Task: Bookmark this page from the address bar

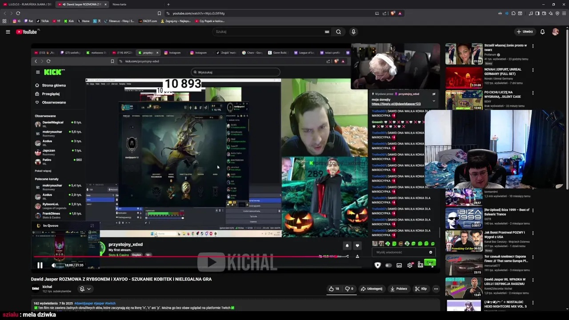Action: point(159,13)
